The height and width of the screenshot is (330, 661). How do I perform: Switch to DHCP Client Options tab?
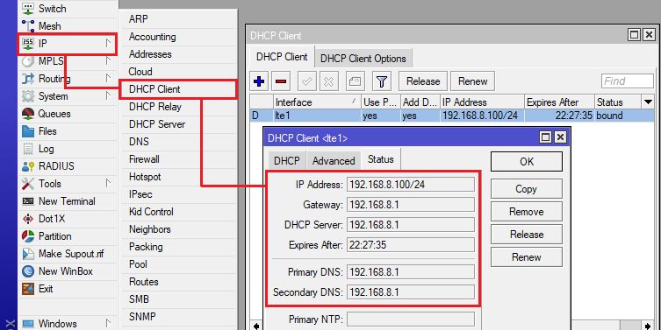(363, 59)
